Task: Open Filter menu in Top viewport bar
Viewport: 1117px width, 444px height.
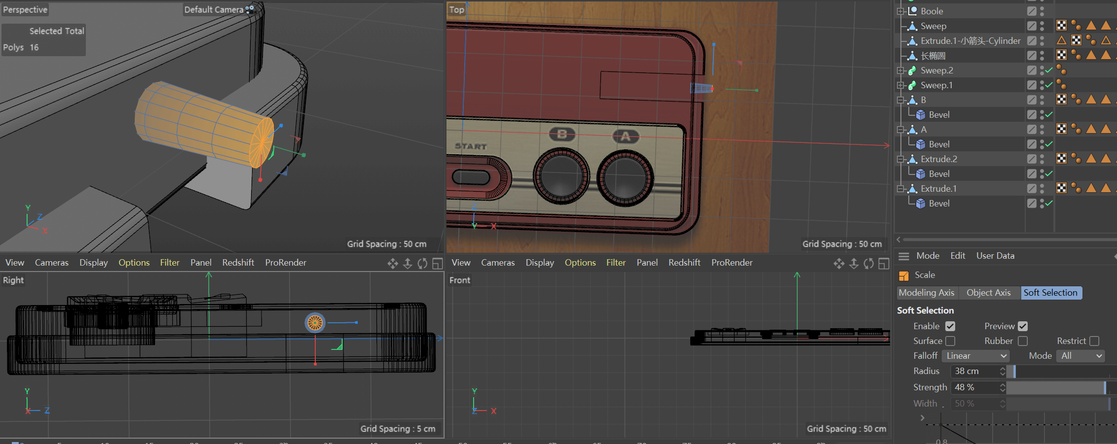Action: [616, 263]
